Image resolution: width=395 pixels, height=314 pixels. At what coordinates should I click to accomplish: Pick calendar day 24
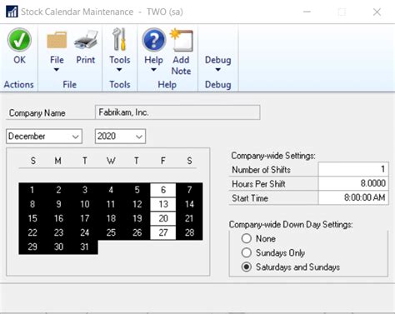[x=85, y=232]
